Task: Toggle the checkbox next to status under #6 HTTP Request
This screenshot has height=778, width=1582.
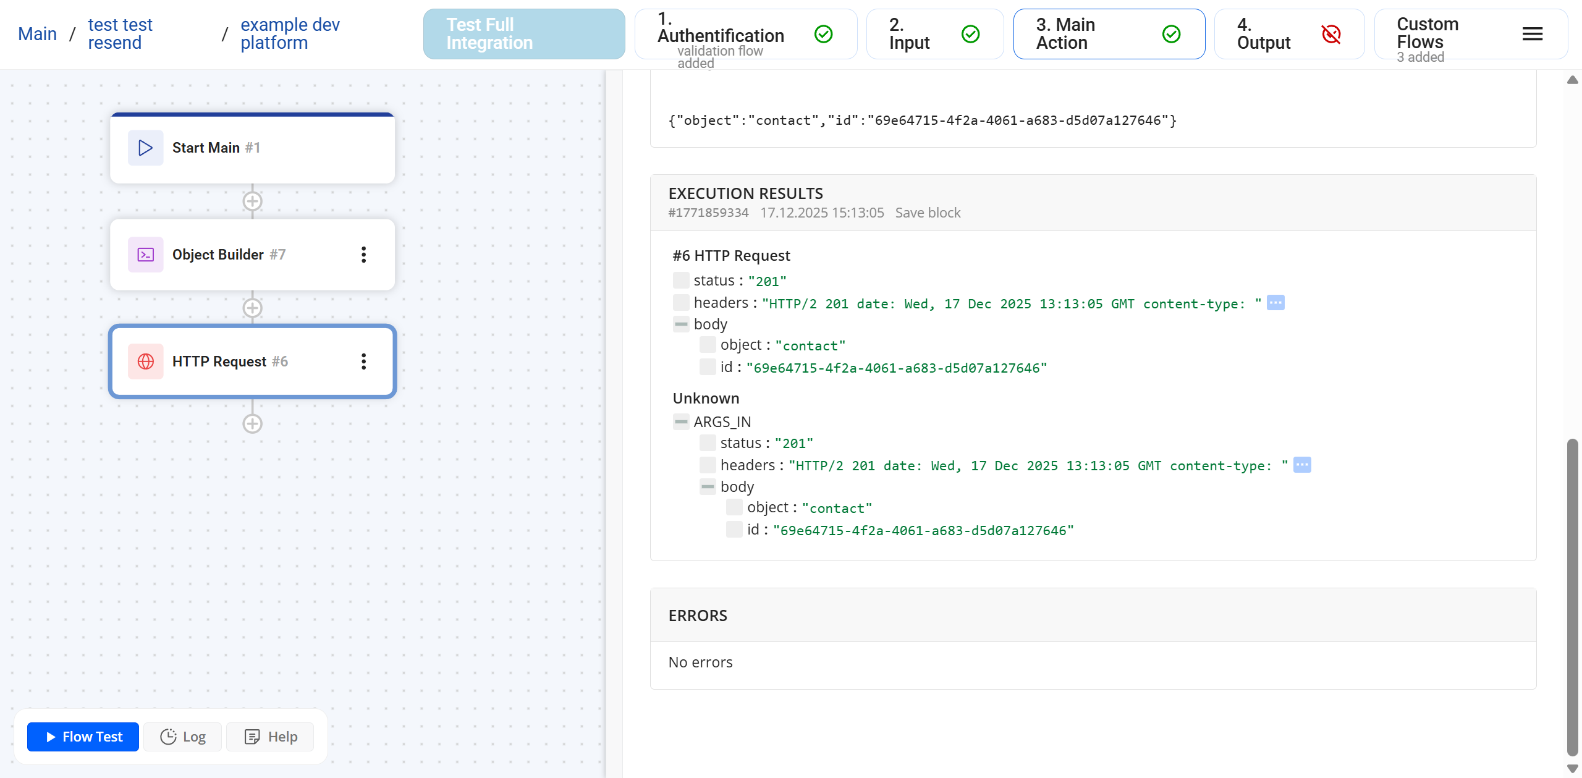Action: [x=681, y=281]
